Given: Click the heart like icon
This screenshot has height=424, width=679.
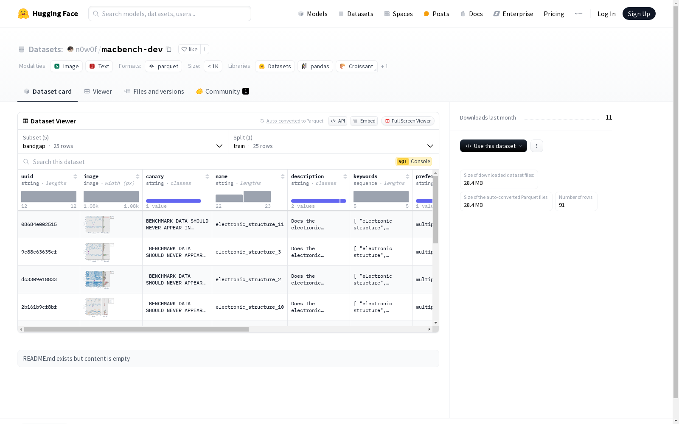Looking at the screenshot, I should [184, 49].
